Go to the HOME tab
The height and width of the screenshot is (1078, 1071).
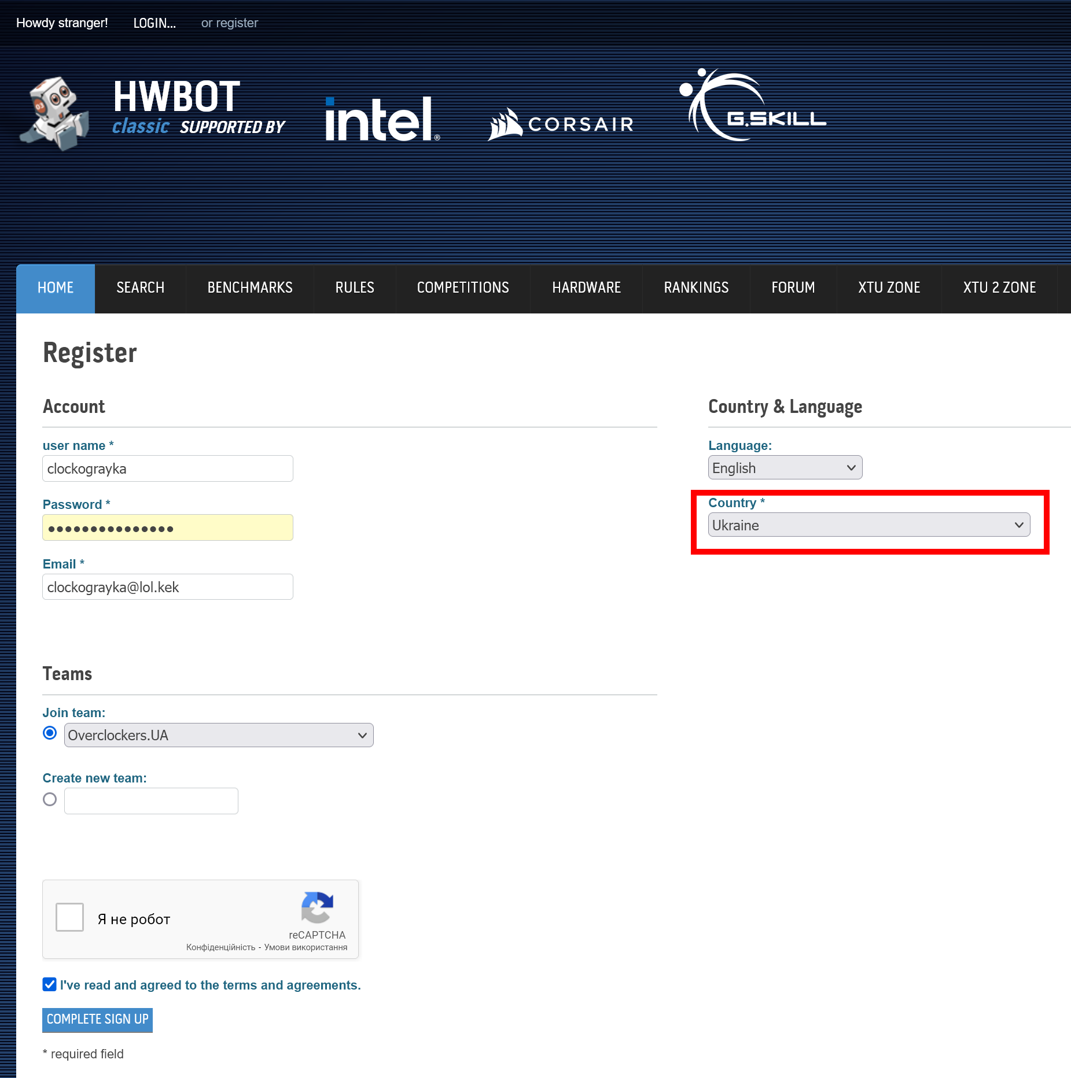[x=56, y=288]
